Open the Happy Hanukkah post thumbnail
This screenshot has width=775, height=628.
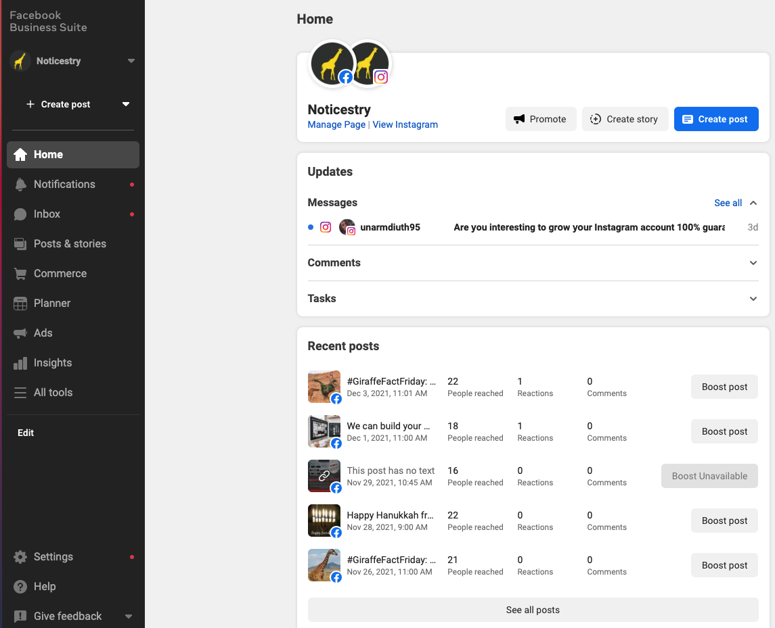[x=324, y=520]
